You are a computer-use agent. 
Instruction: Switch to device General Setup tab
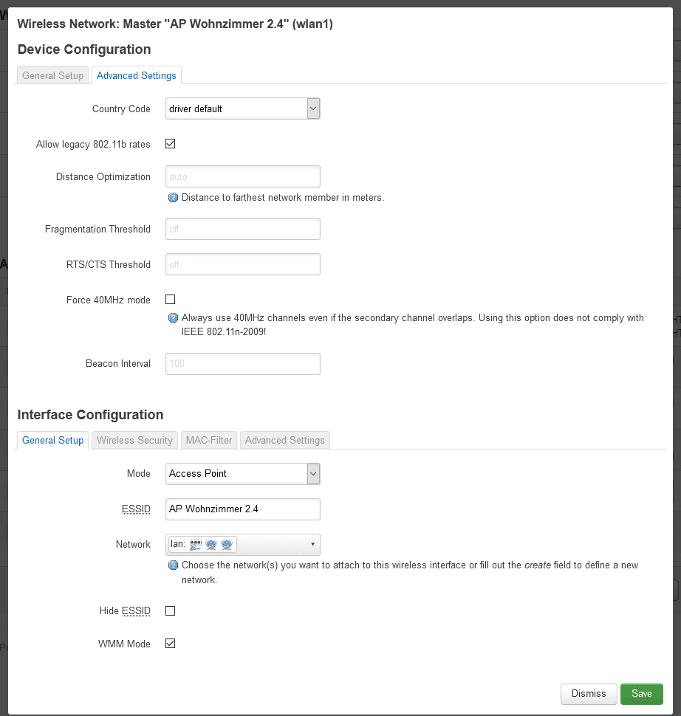point(53,75)
